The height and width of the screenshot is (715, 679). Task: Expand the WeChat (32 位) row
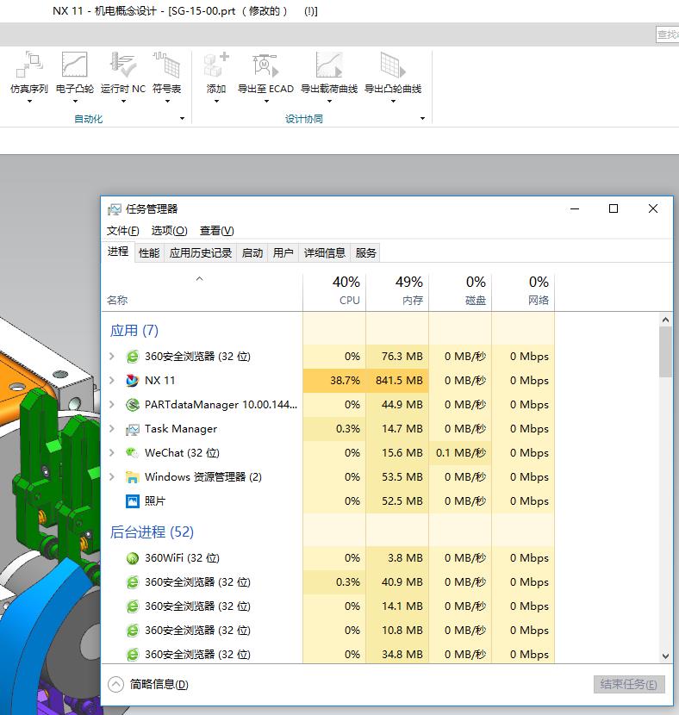[x=112, y=452]
